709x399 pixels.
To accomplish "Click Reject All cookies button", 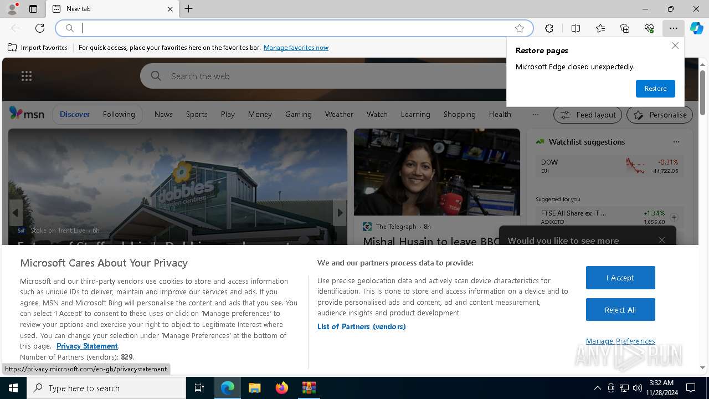I will 620,310.
